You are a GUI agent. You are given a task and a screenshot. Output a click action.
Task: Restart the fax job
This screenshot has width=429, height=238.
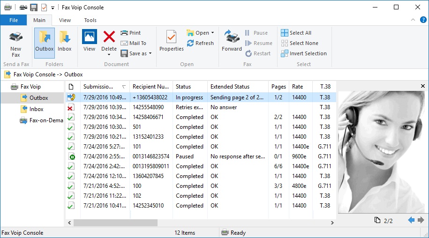pos(258,53)
